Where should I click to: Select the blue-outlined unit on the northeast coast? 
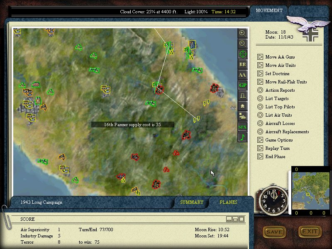(192, 45)
